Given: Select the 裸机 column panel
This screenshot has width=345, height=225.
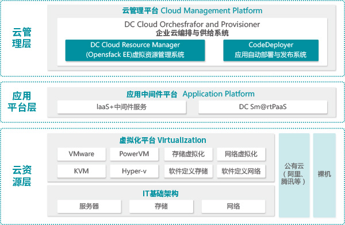Looking at the screenshot, I should point(324,175).
